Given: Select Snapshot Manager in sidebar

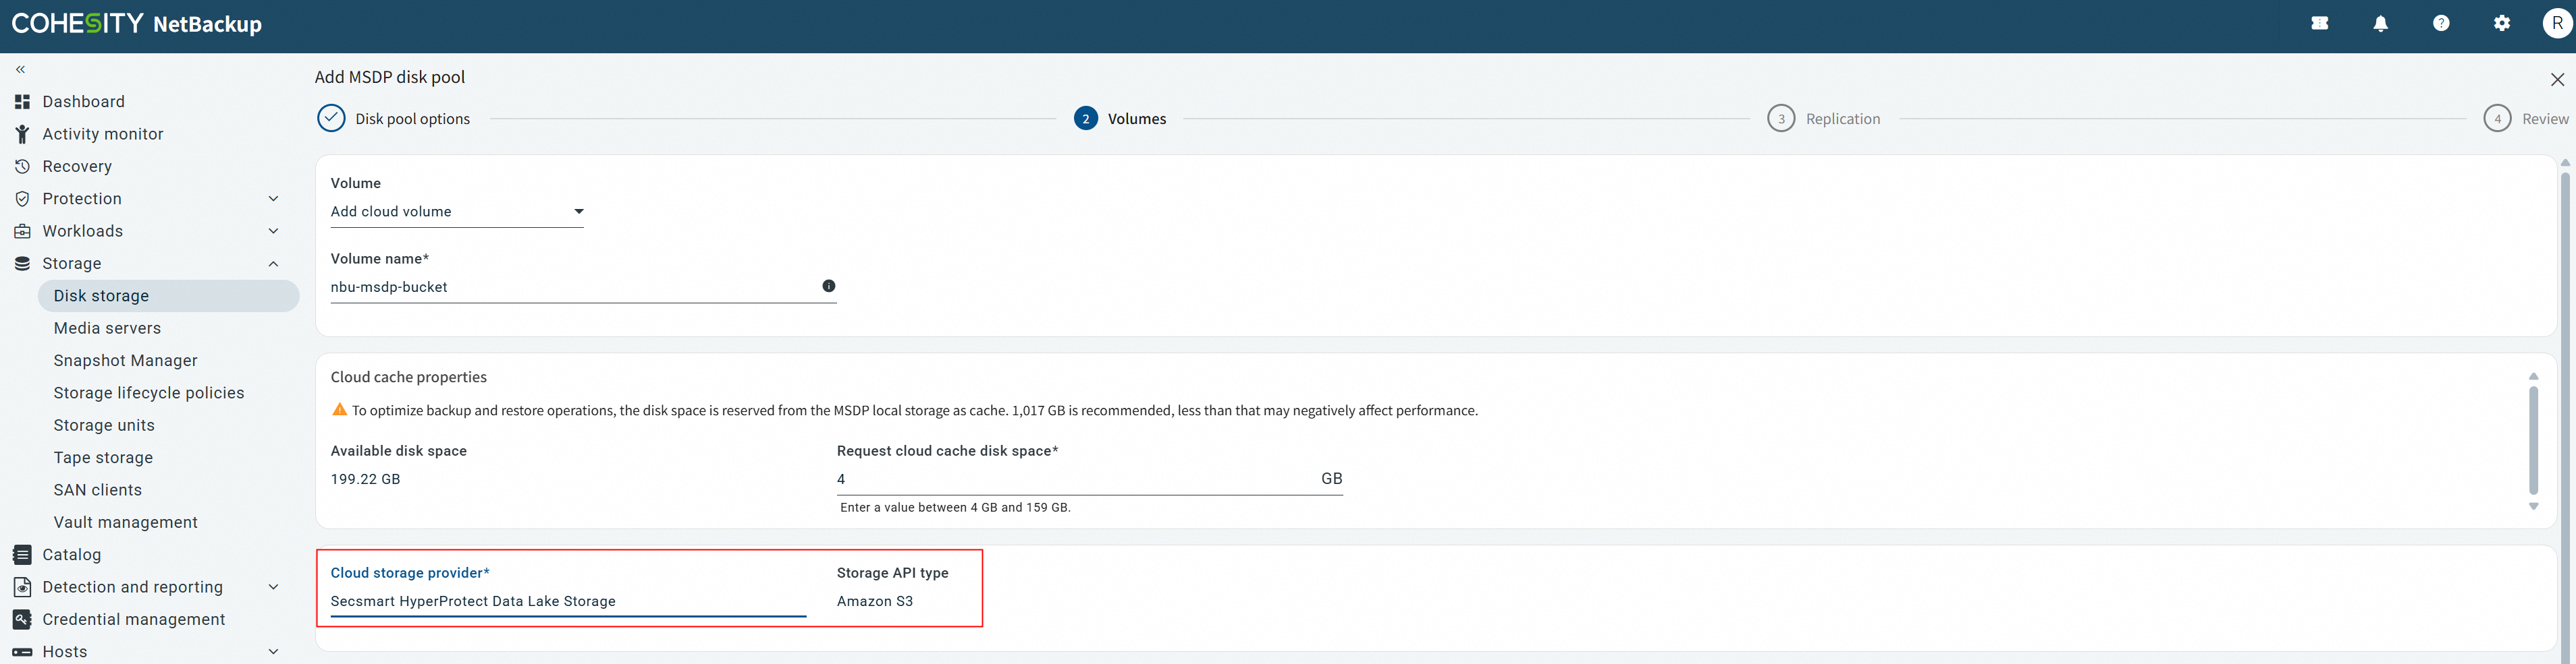Looking at the screenshot, I should pyautogui.click(x=126, y=361).
